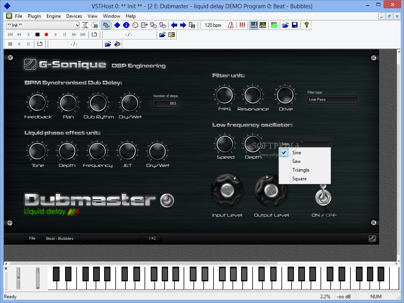Click the 2.2% CPU load indicator
404x303 pixels.
325,297
